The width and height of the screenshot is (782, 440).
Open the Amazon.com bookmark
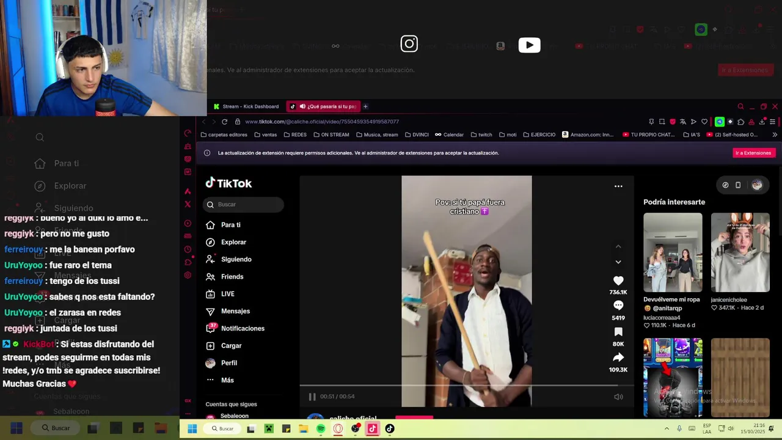[x=588, y=134]
